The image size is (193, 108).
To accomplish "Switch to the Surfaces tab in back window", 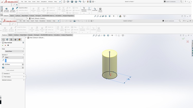I will (18, 16).
